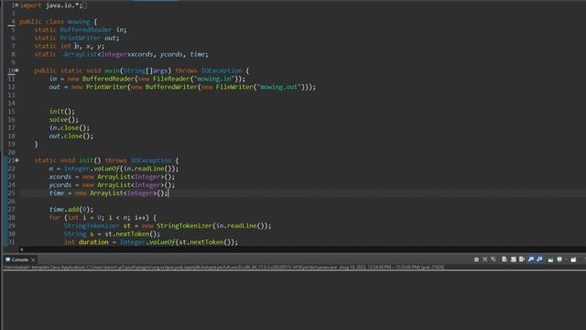The image size is (586, 330).
Task: Click Remove All Terminated Launches double-X icon
Action: (x=494, y=259)
